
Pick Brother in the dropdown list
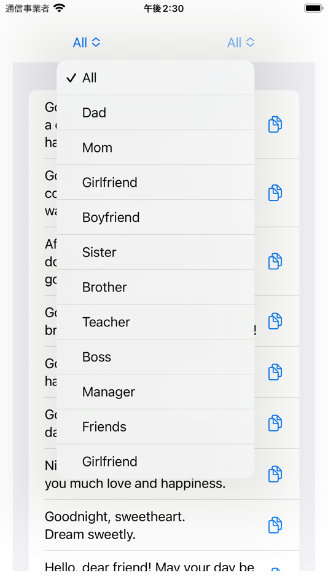click(155, 287)
